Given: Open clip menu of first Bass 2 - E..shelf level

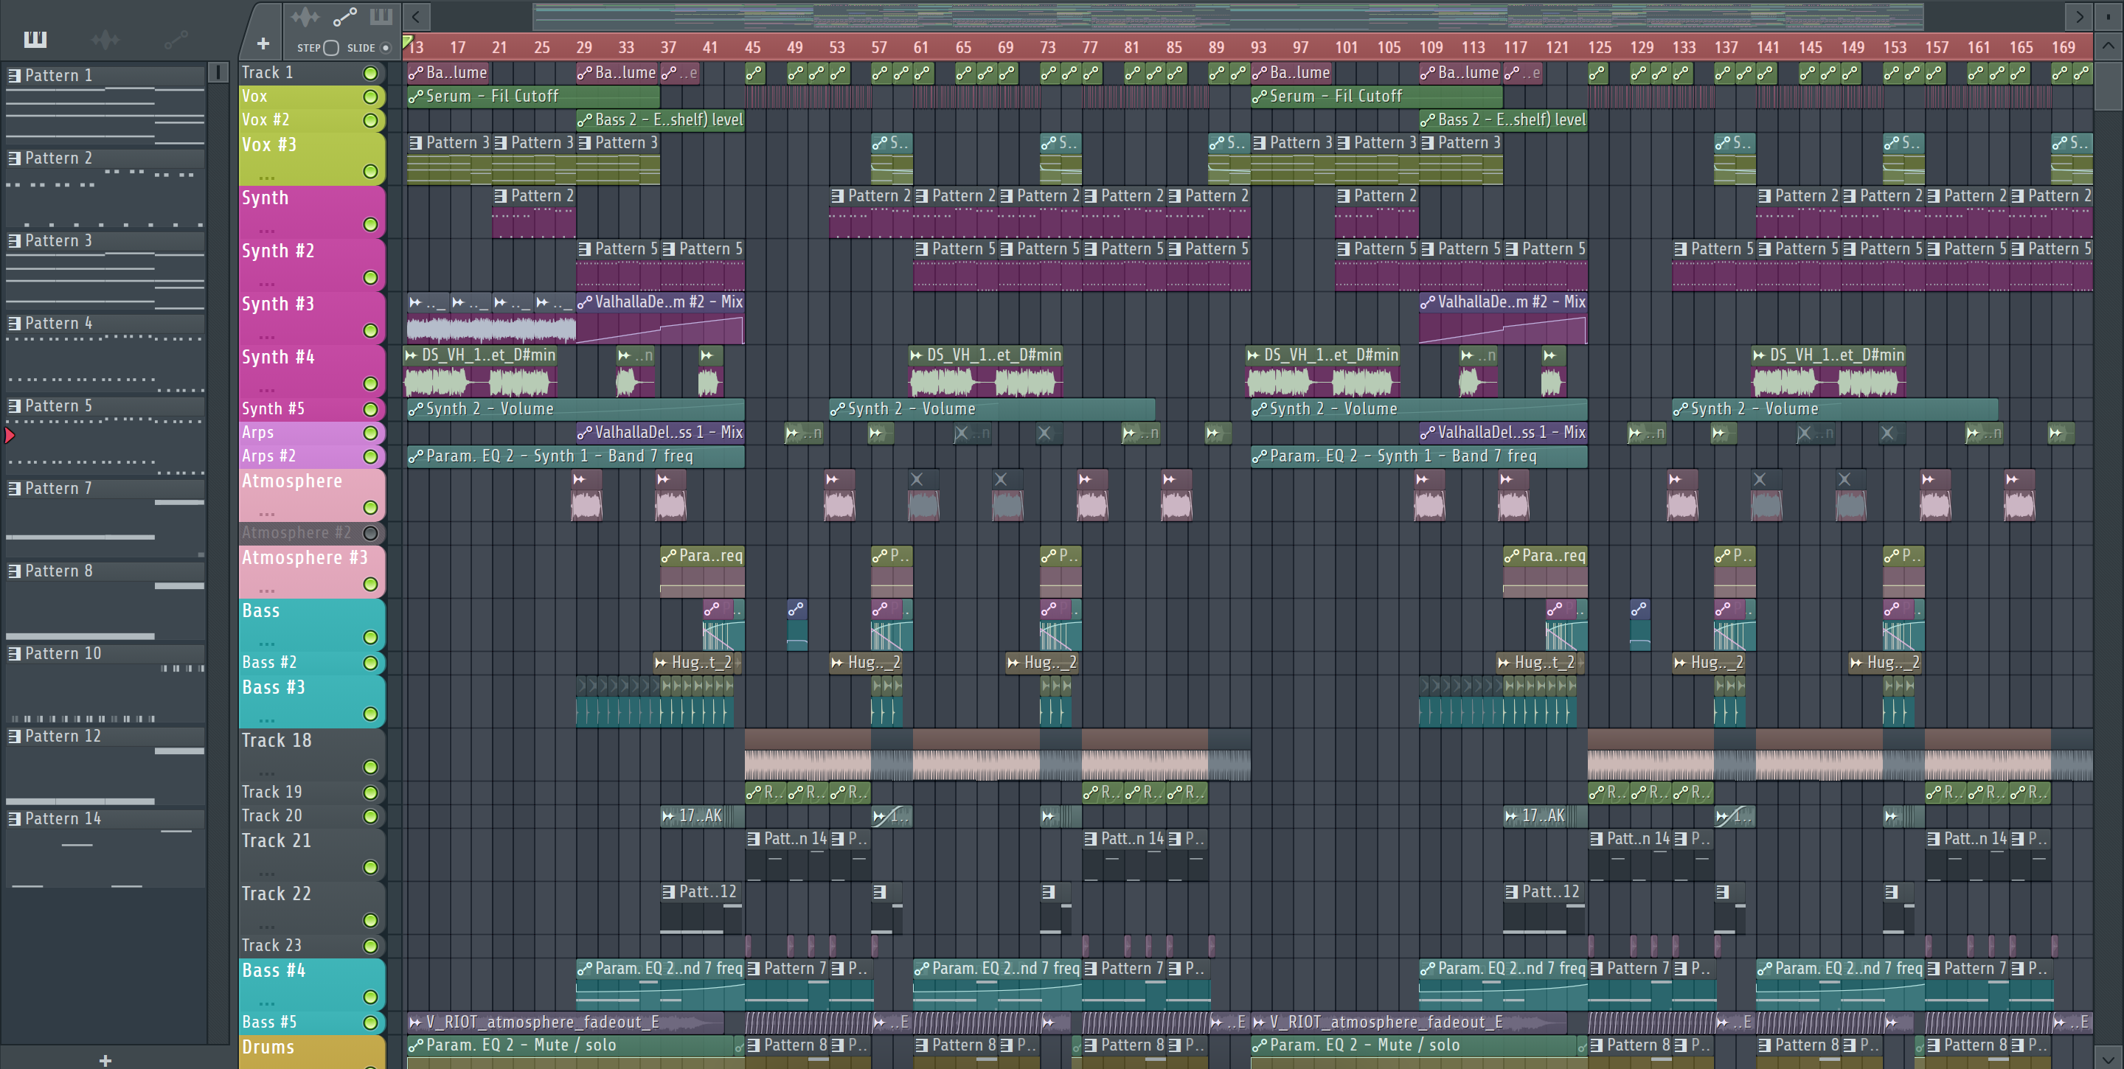Looking at the screenshot, I should [x=585, y=120].
